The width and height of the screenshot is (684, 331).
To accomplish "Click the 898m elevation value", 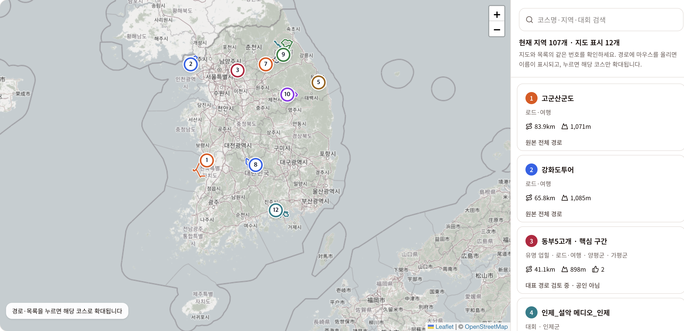I will [x=578, y=269].
